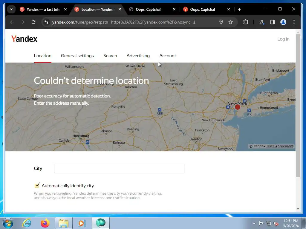Switch to first 'Oops, Captcha!' tab with globe icon
This screenshot has width=306, height=229.
(148, 9)
